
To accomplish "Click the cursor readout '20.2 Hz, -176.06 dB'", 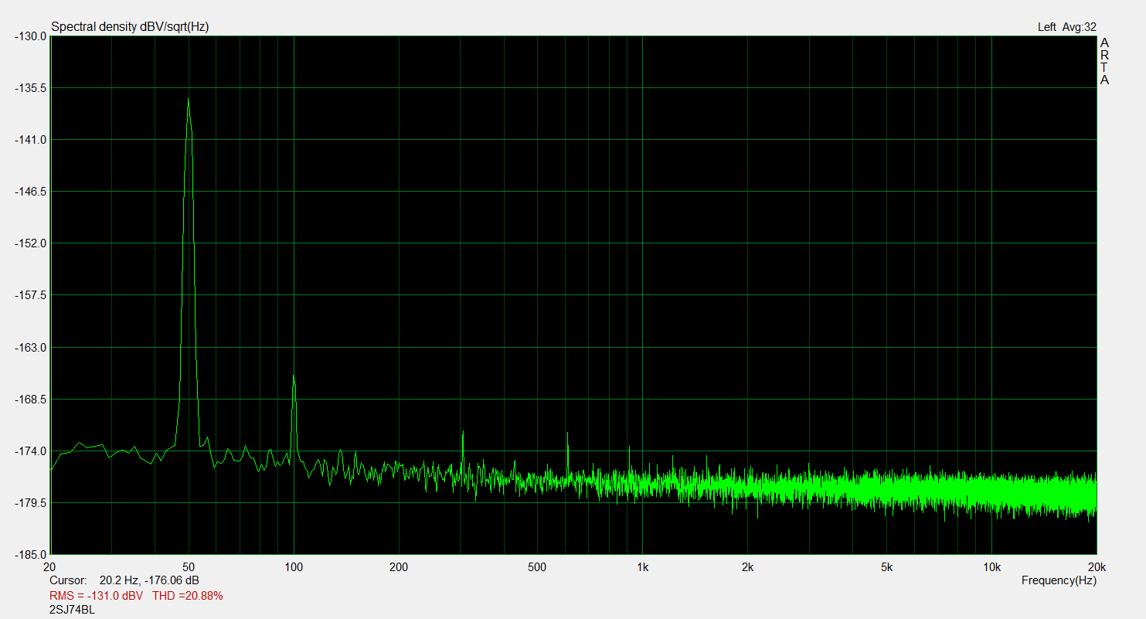I will (149, 580).
